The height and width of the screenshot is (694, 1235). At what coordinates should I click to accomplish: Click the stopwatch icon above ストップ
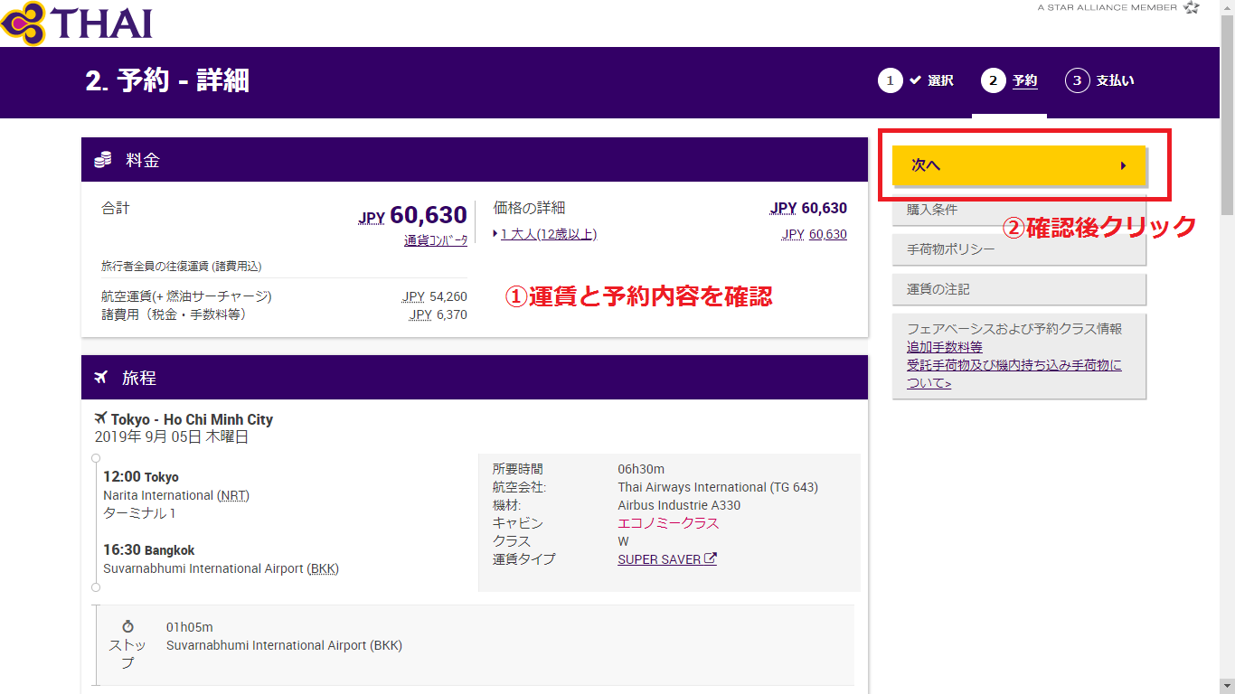(x=127, y=626)
